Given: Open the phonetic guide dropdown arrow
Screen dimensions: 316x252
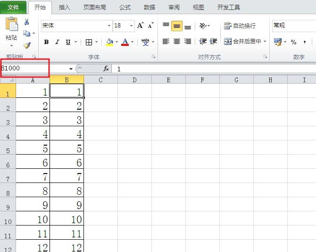Looking at the screenshot, I should click(153, 42).
